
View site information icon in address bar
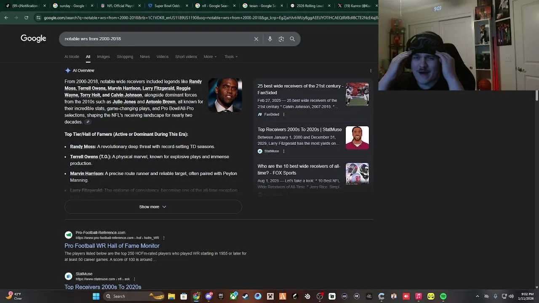[38, 18]
